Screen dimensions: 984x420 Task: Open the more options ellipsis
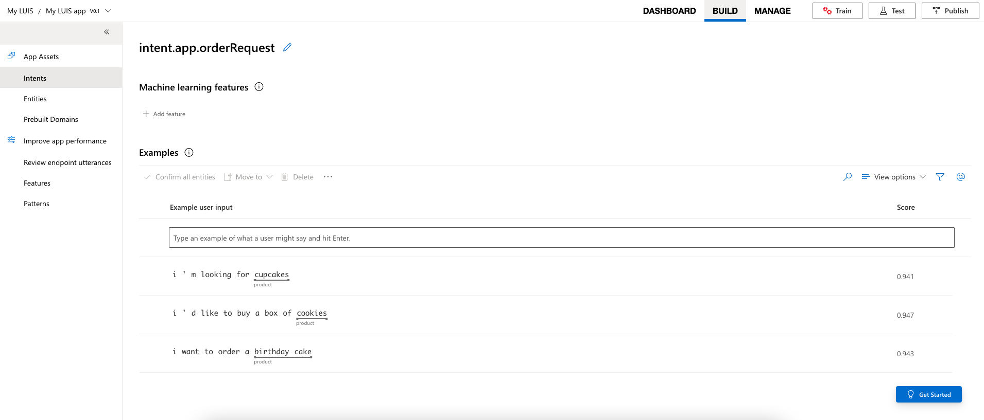328,177
